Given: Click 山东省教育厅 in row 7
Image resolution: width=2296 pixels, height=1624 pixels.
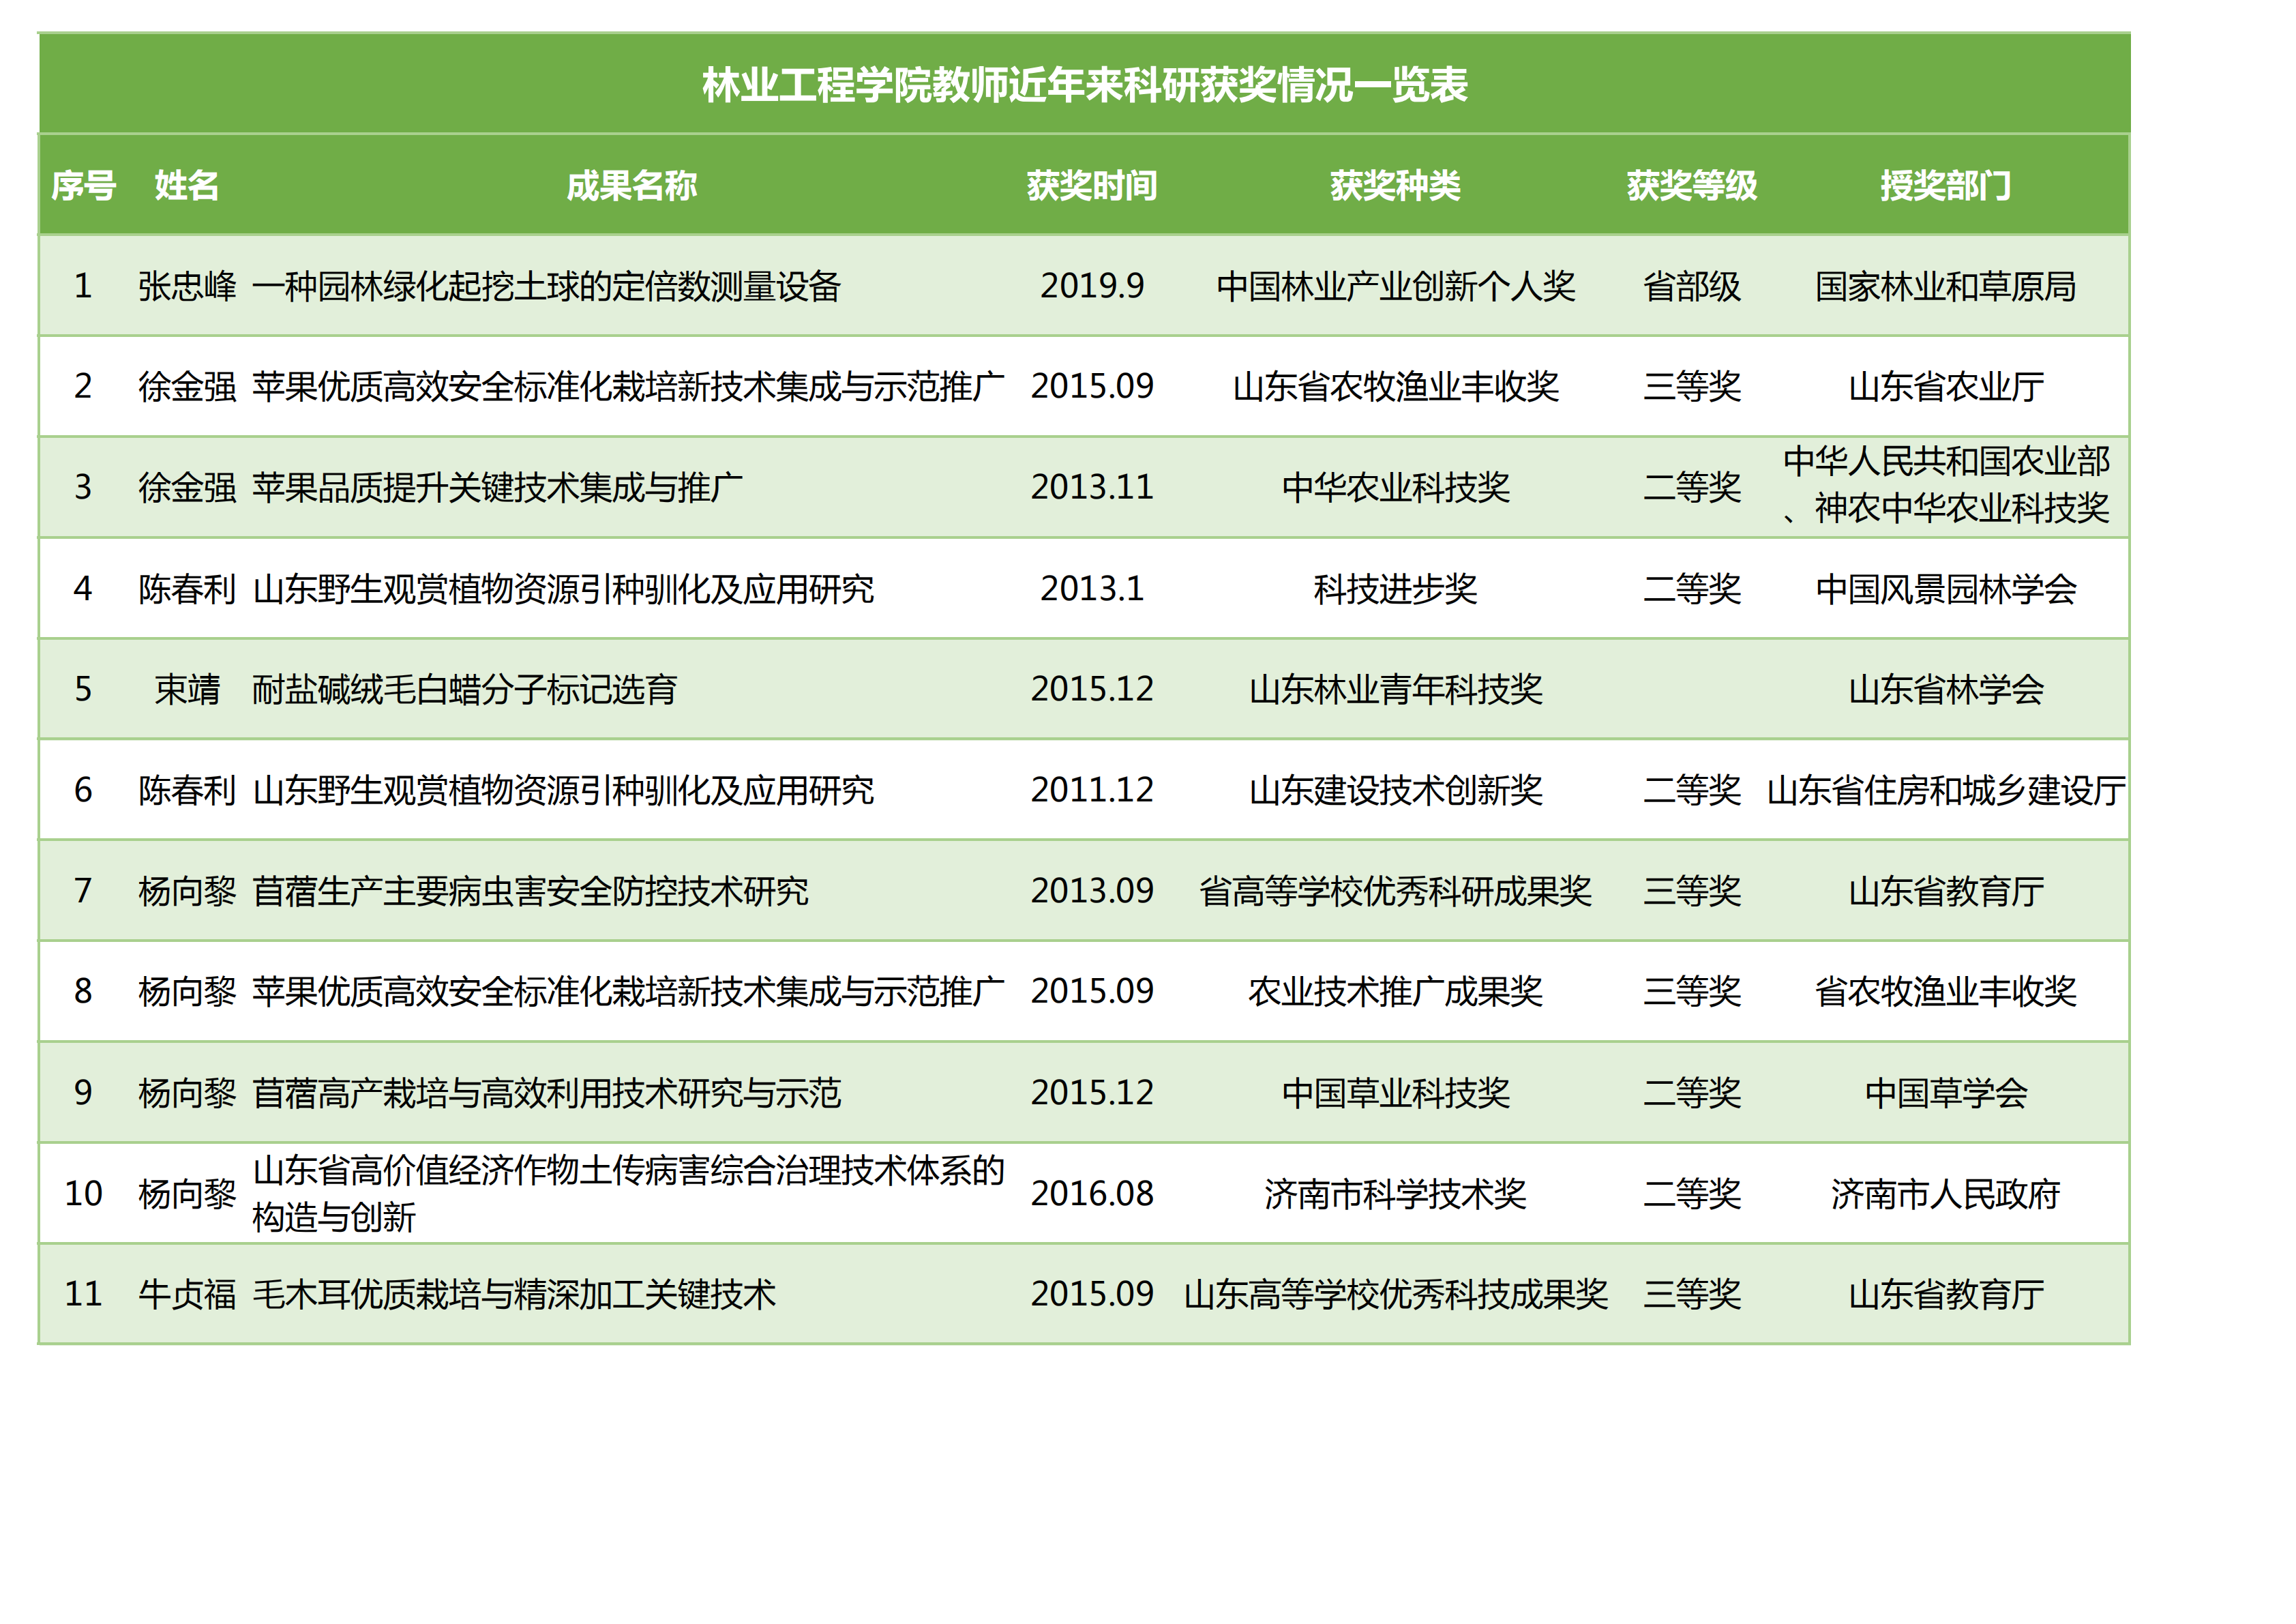Looking at the screenshot, I should coord(1946,891).
